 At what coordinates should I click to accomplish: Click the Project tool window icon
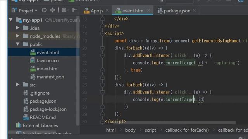pos(14,10)
